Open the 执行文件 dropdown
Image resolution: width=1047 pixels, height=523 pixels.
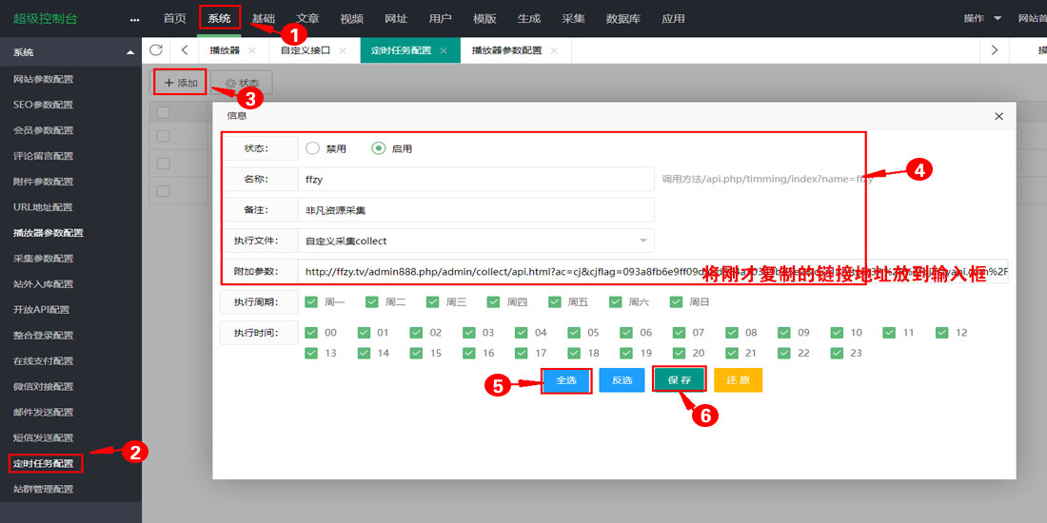click(475, 241)
